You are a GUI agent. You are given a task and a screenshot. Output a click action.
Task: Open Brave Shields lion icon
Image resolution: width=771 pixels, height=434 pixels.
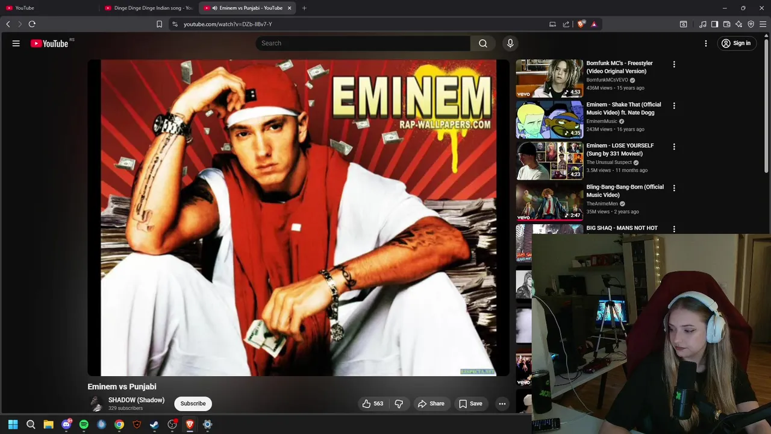(x=581, y=24)
